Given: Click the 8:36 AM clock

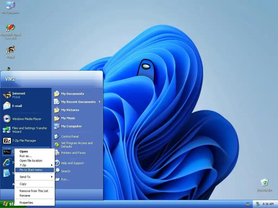Looking at the screenshot, I should pos(268,204).
